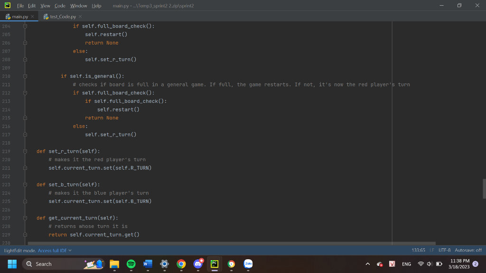
Task: Click the comment about the blue player's turn
Action: click(x=99, y=193)
